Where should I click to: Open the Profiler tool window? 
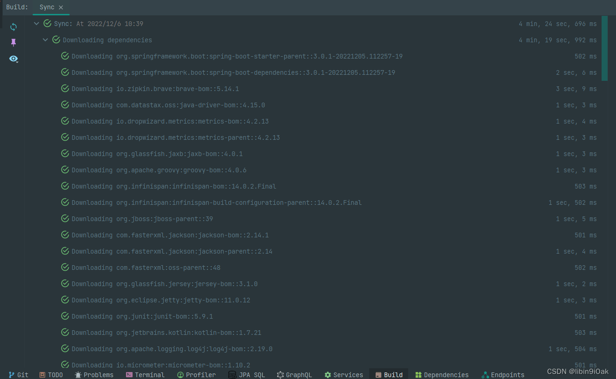click(196, 375)
